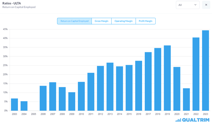
Task: Click the 2018 bar in the chart
Action: 158,79
